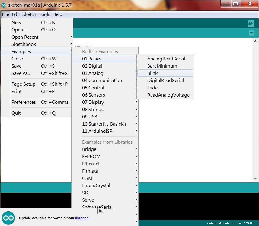Expand the 04.Communication examples submenu

[x=105, y=81]
